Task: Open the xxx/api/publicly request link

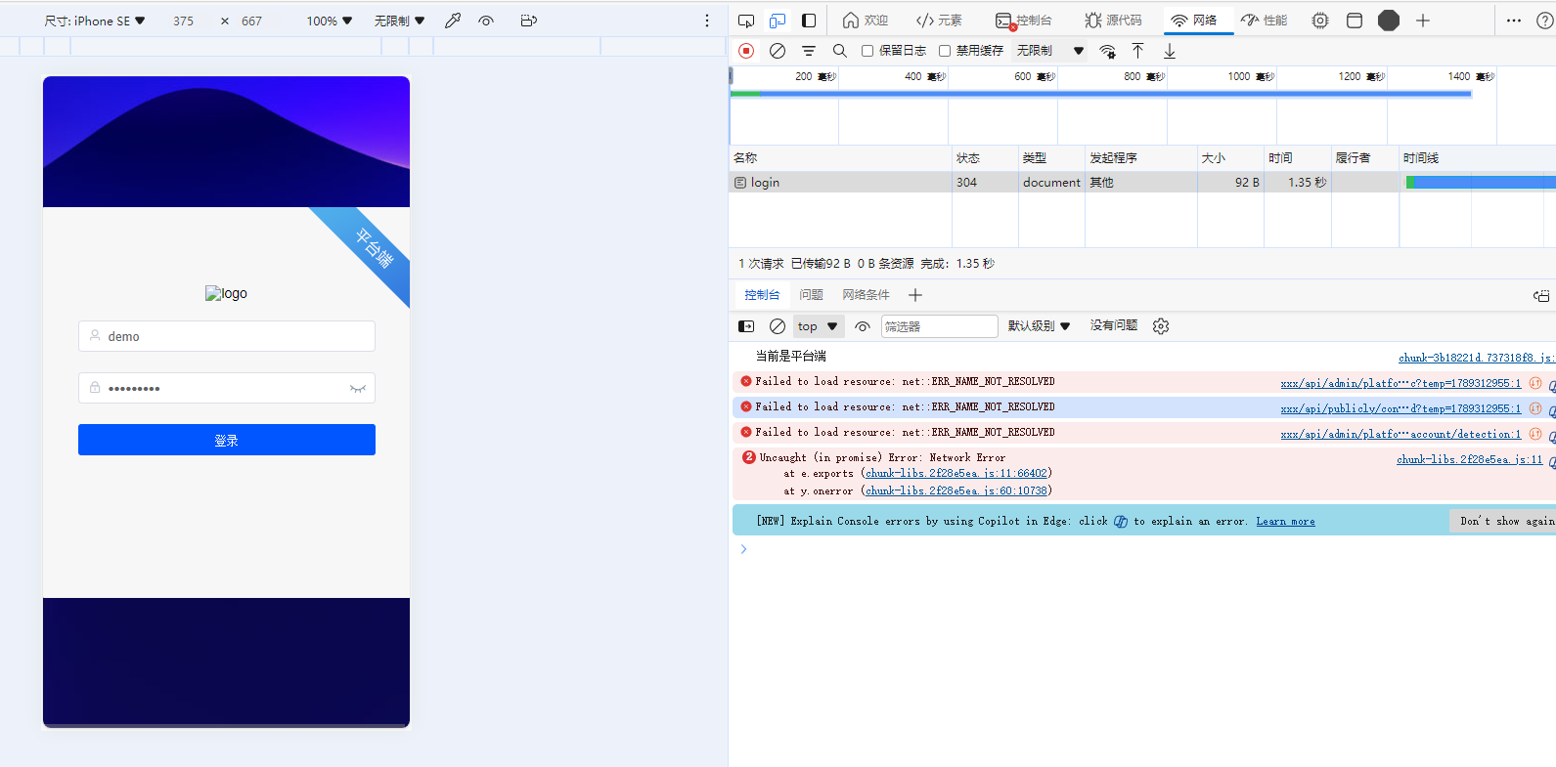Action: 1400,408
